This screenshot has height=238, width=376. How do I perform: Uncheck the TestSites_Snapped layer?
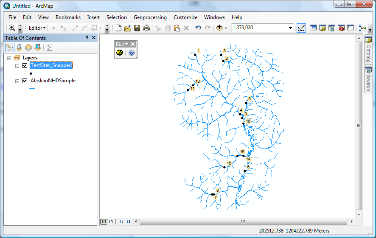(x=25, y=65)
